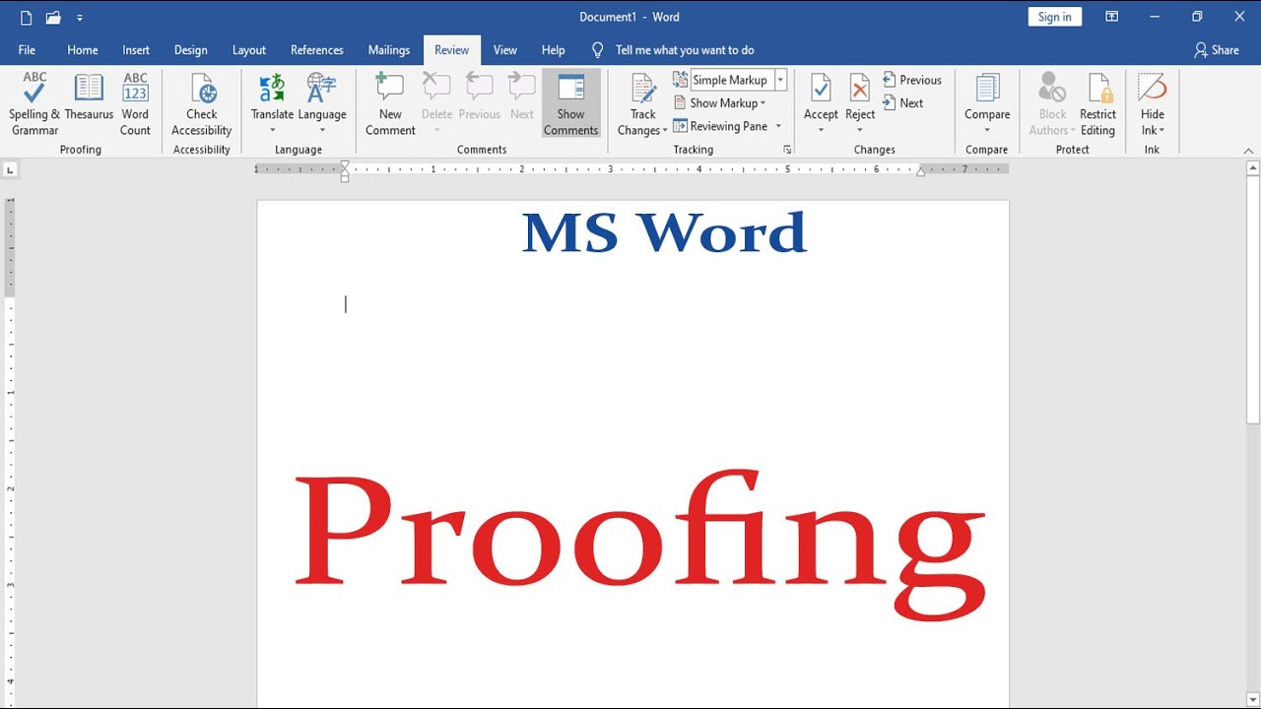Show the Word Count dialog
This screenshot has width=1261, height=709.
tap(135, 103)
